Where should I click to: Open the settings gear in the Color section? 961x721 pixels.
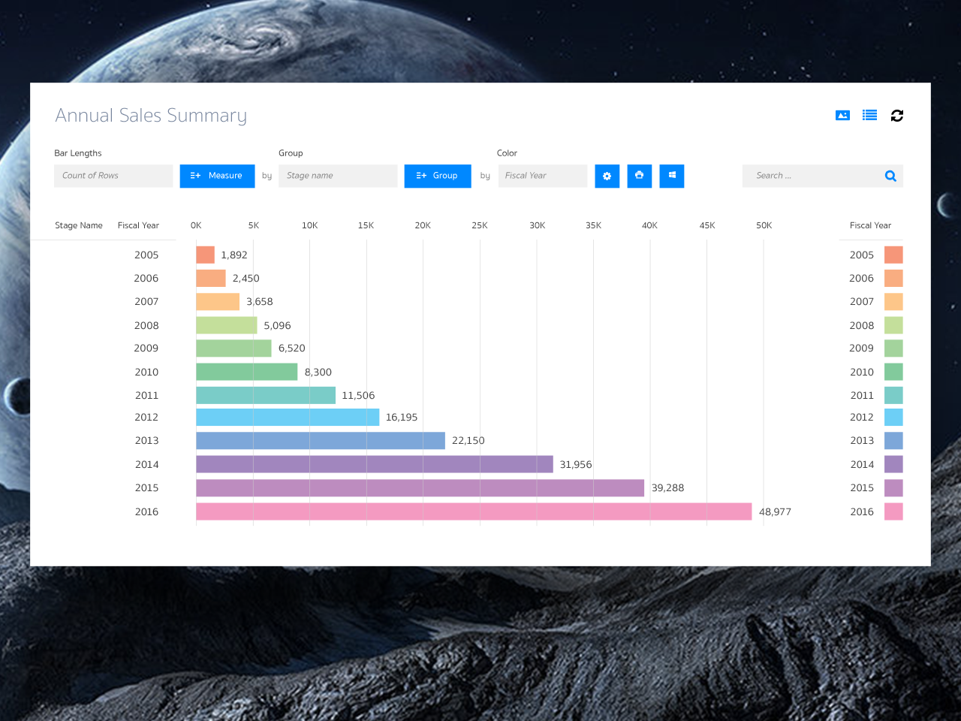coord(607,176)
